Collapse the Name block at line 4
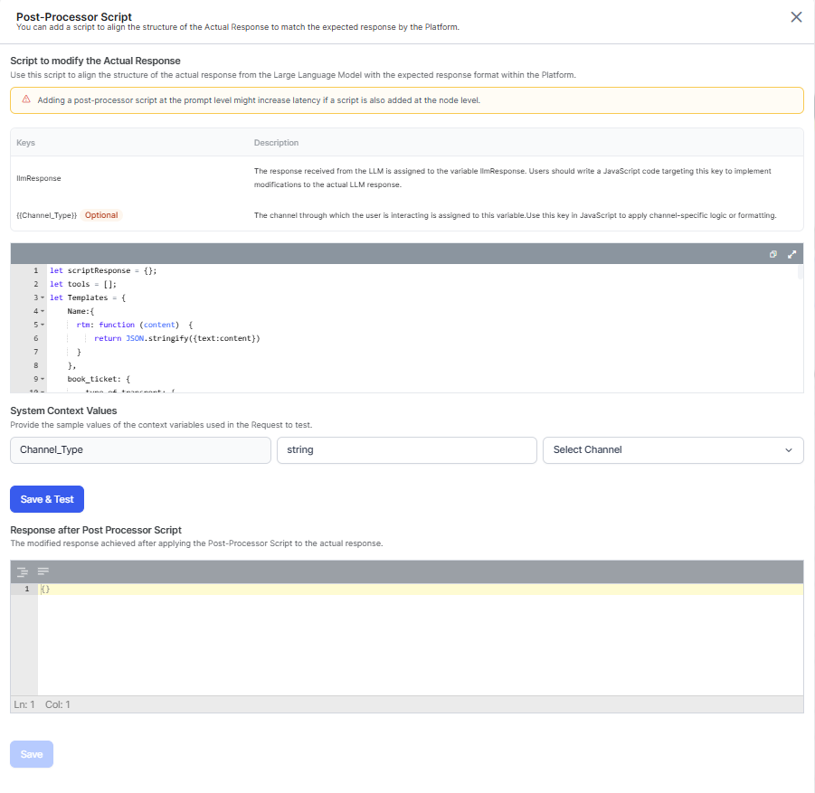815x793 pixels. click(x=43, y=311)
